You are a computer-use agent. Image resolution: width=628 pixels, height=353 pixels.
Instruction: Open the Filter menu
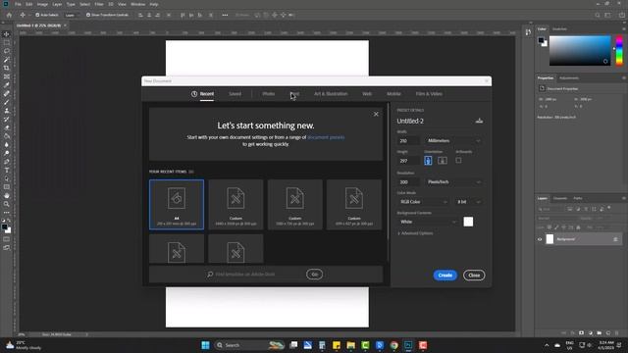99,4
